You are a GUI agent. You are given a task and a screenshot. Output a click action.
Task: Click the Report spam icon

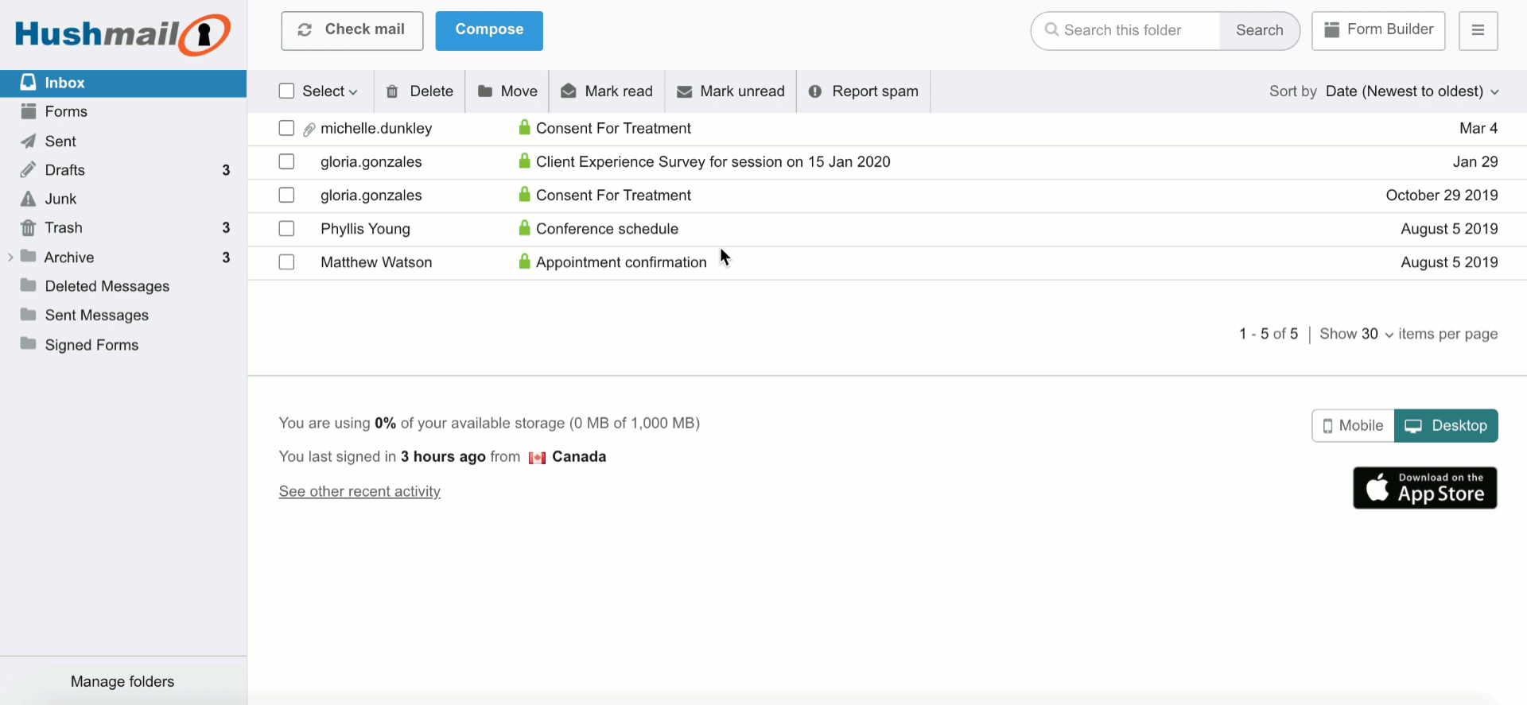tap(815, 91)
